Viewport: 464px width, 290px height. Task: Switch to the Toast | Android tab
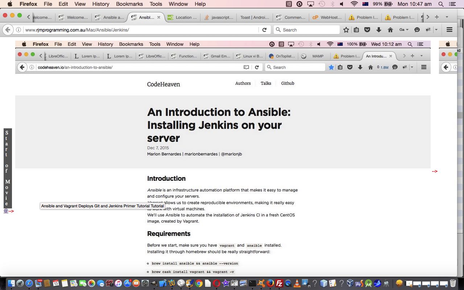tap(255, 17)
